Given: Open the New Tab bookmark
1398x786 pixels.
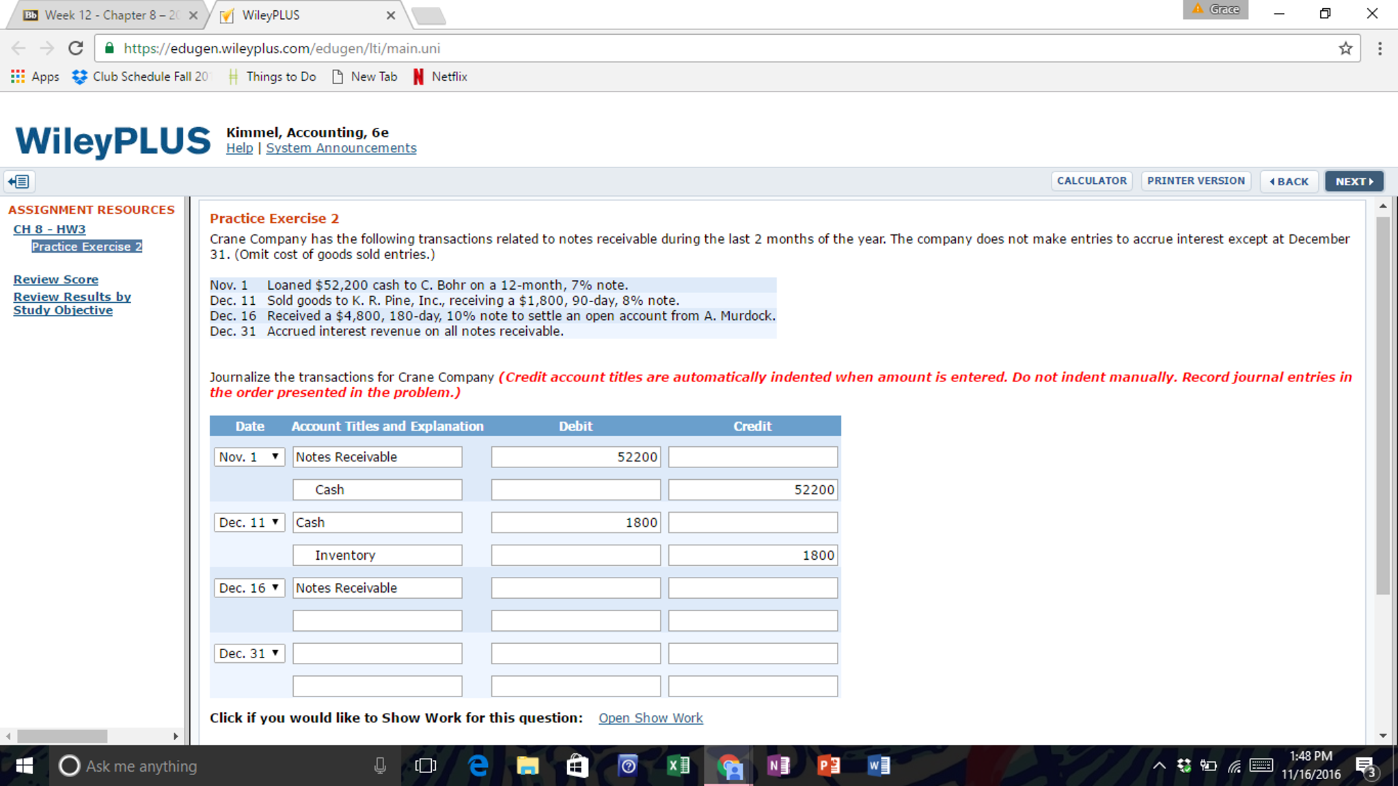Looking at the screenshot, I should (x=365, y=77).
